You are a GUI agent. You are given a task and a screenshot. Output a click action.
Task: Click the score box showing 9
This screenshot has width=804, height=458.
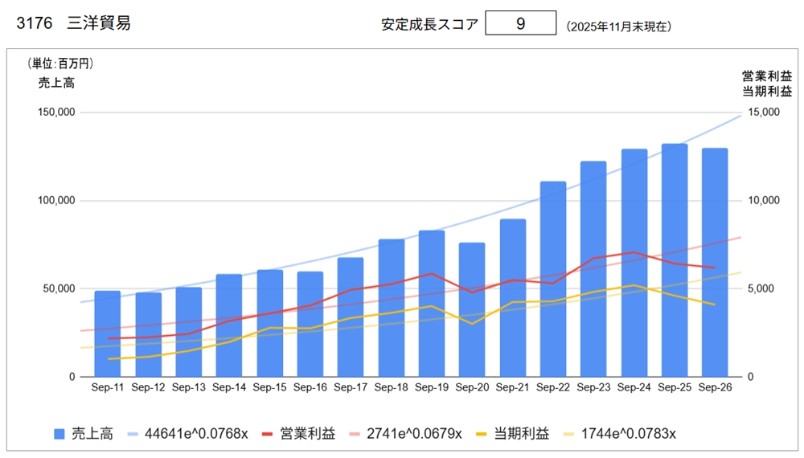pyautogui.click(x=520, y=24)
